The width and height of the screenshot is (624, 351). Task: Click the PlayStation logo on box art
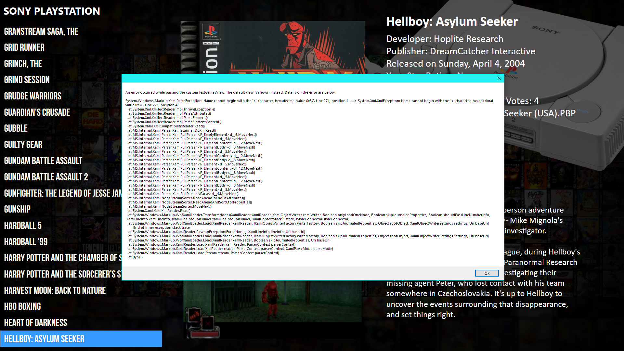211,32
